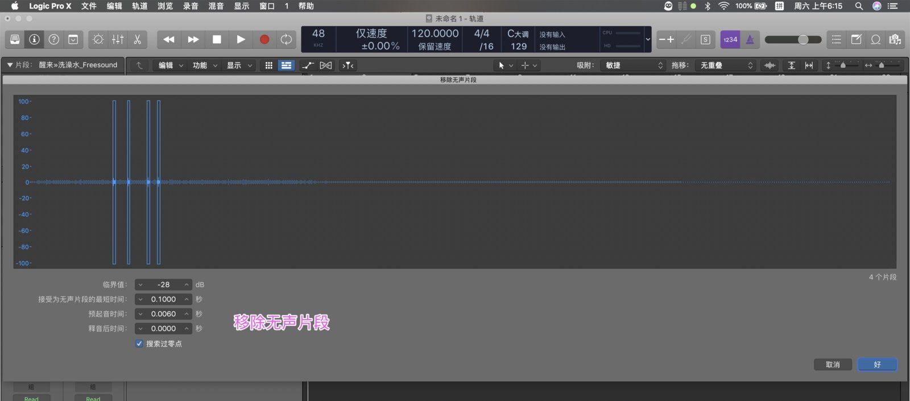Open the Library panel icon

click(15, 39)
